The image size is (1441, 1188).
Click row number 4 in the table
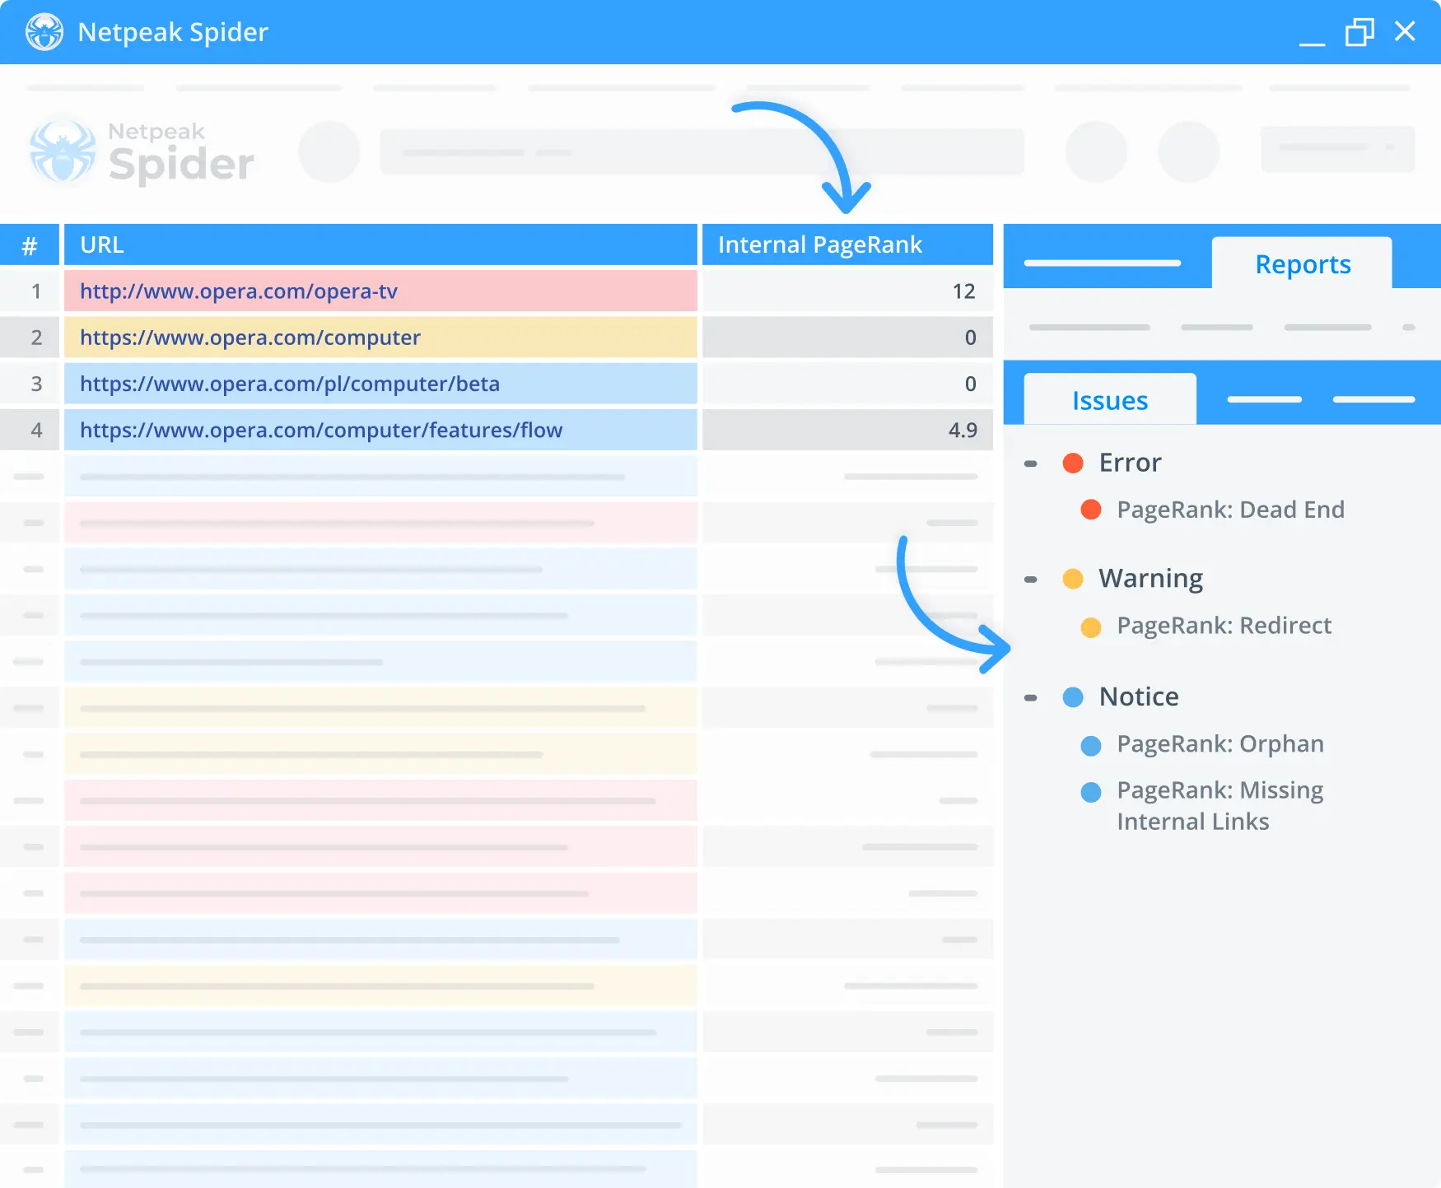click(x=30, y=430)
